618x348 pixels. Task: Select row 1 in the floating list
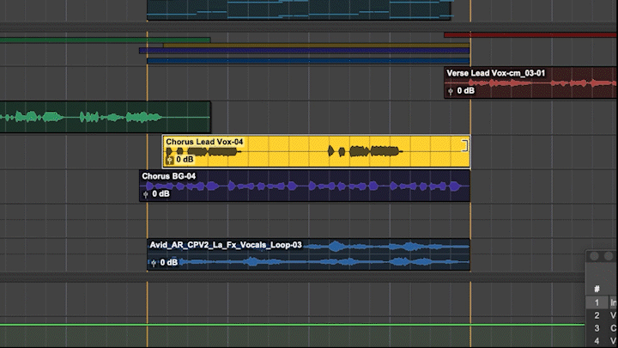(601, 303)
